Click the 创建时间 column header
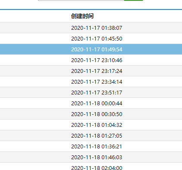The height and width of the screenshot is (170, 182). pos(82,16)
